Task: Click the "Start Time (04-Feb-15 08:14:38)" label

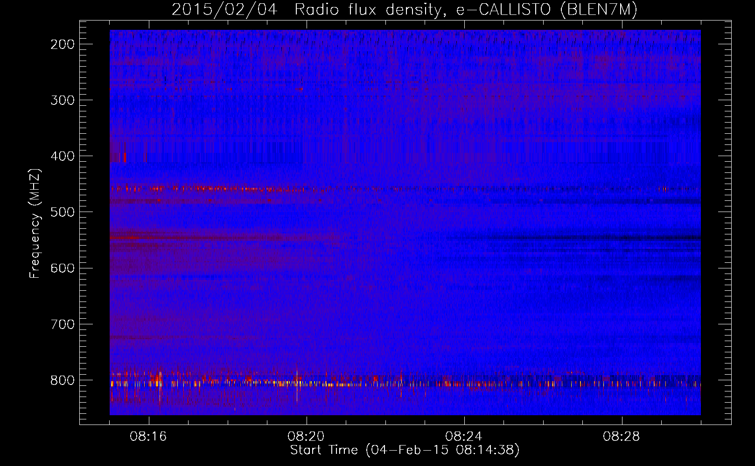Action: [x=405, y=450]
